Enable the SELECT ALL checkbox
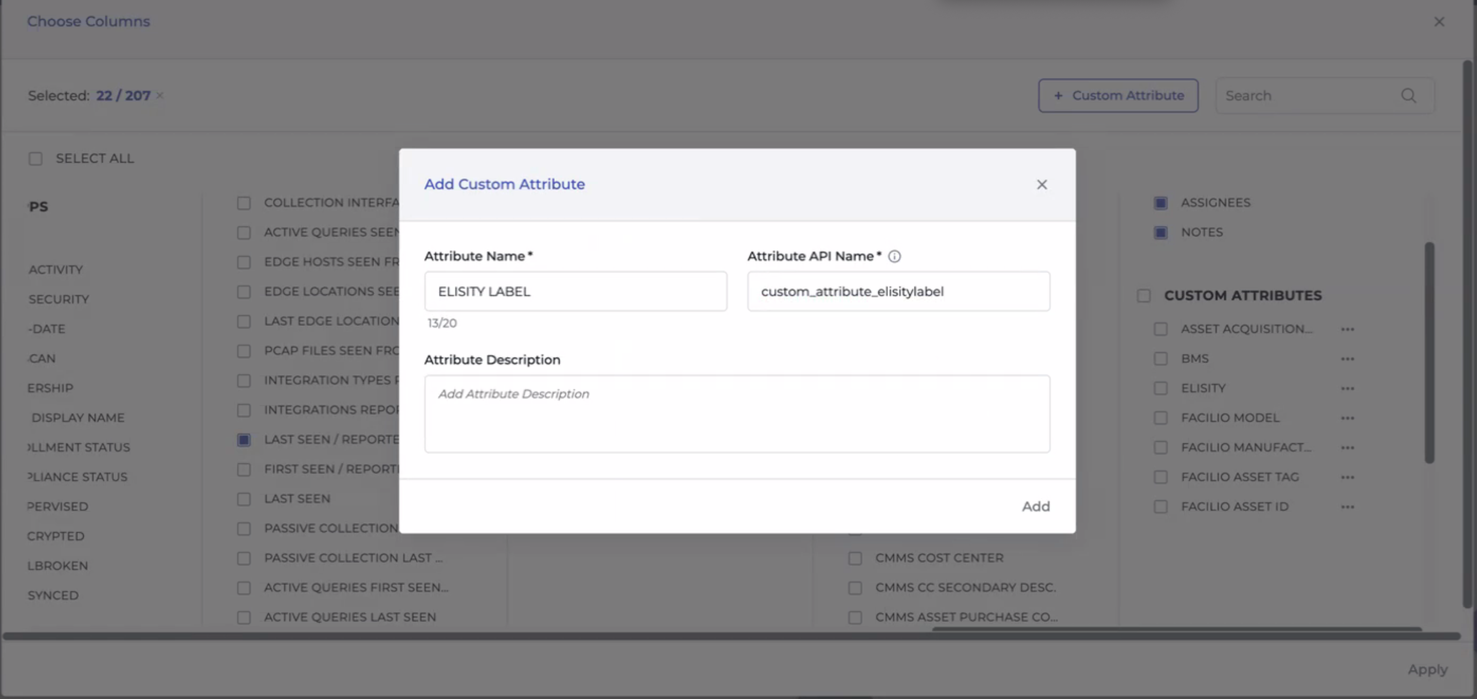 coord(36,158)
